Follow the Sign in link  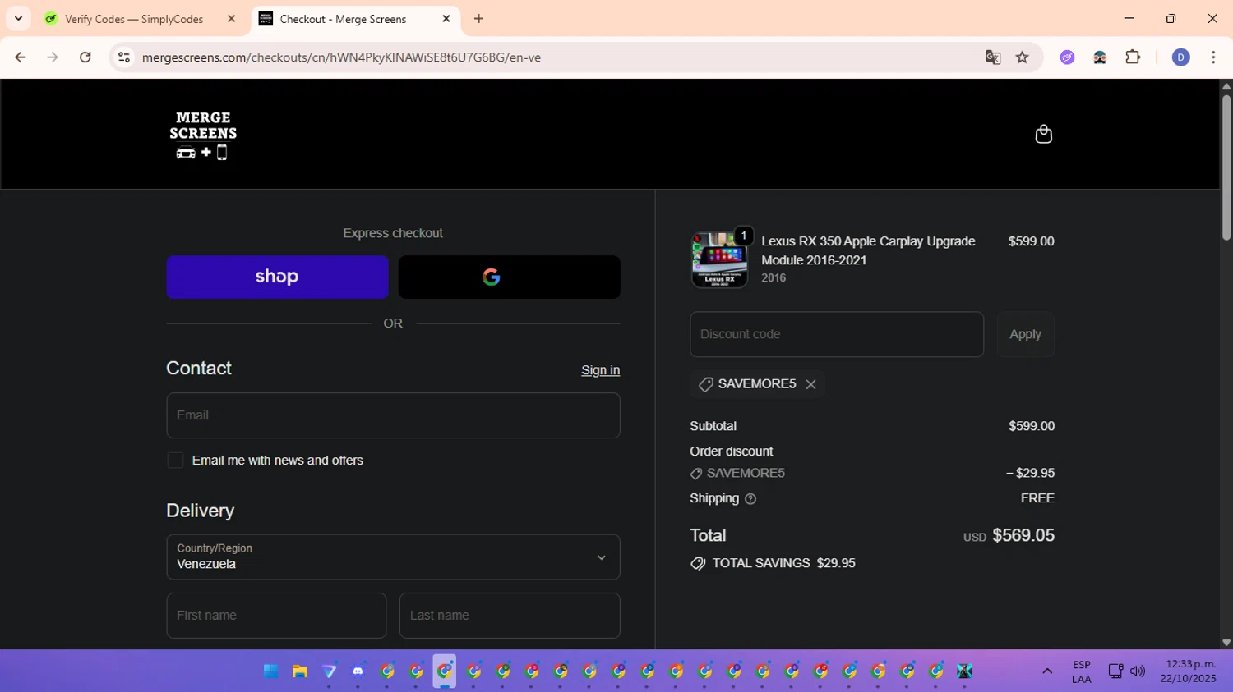(600, 370)
